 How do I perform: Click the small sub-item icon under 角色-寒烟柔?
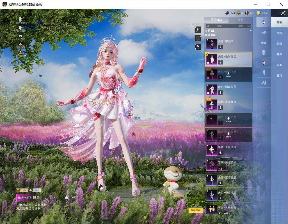point(220,47)
